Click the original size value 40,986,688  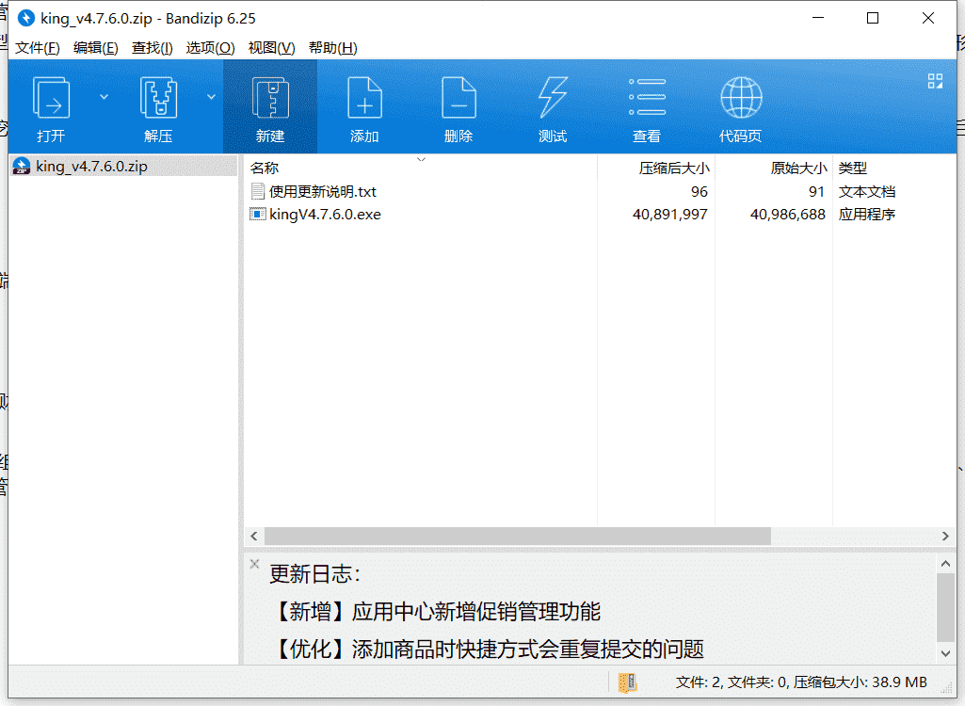coord(788,215)
